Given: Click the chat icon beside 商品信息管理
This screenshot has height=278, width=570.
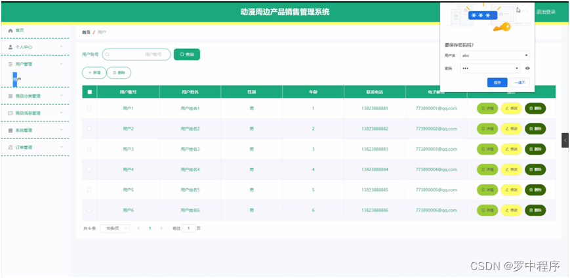Looking at the screenshot, I should coord(10,113).
